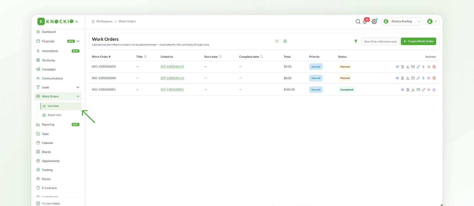
Task: Cancel work order WO-1300260050 with red X
Action: coord(429,67)
